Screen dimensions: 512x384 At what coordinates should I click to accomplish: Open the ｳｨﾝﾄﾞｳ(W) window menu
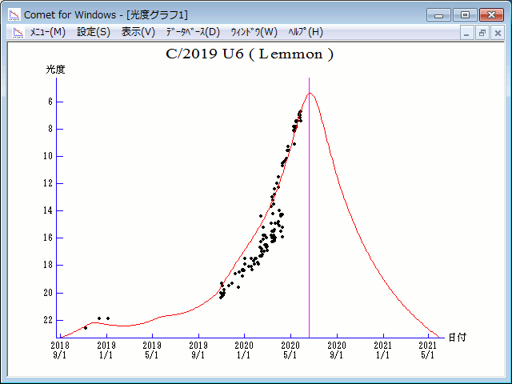pyautogui.click(x=254, y=32)
